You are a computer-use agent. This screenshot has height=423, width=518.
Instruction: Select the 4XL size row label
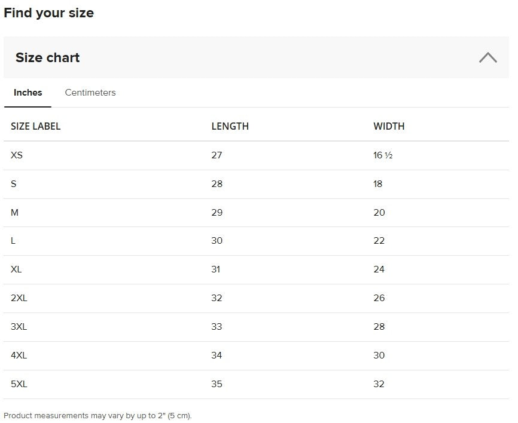tap(19, 355)
